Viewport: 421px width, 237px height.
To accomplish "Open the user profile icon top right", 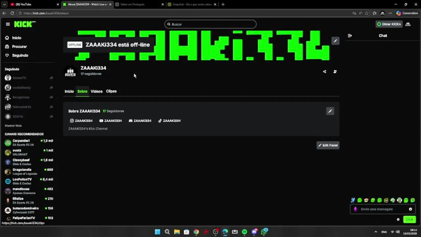I will coord(408,24).
